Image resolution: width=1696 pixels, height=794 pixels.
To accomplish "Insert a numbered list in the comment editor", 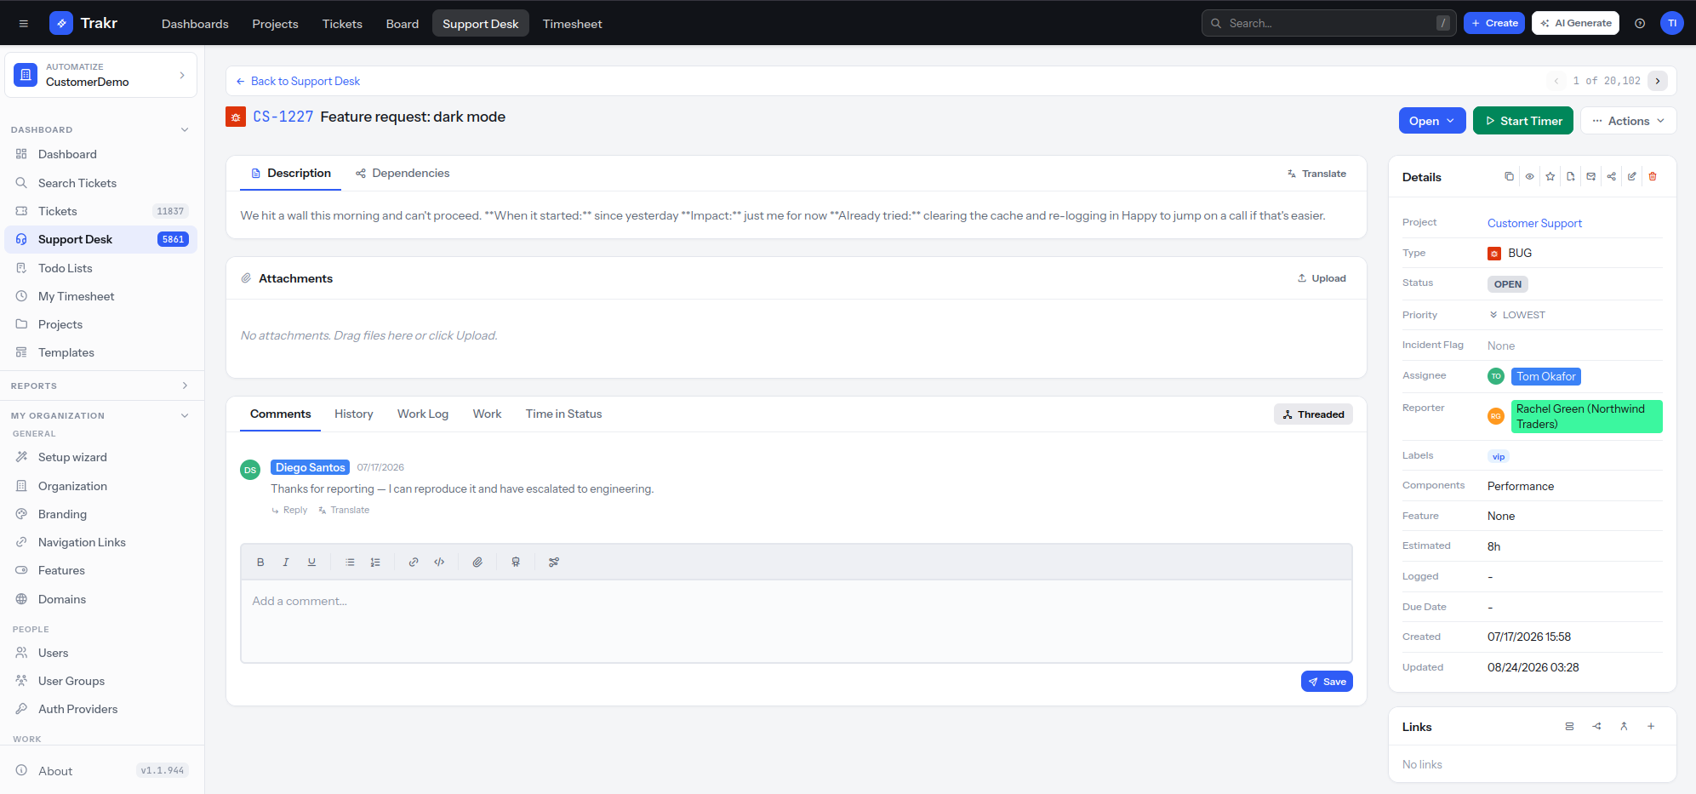I will coord(375,562).
